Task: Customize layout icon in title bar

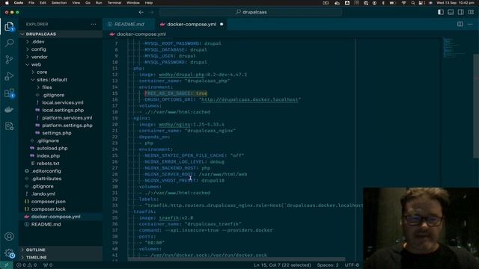Action: point(471,12)
